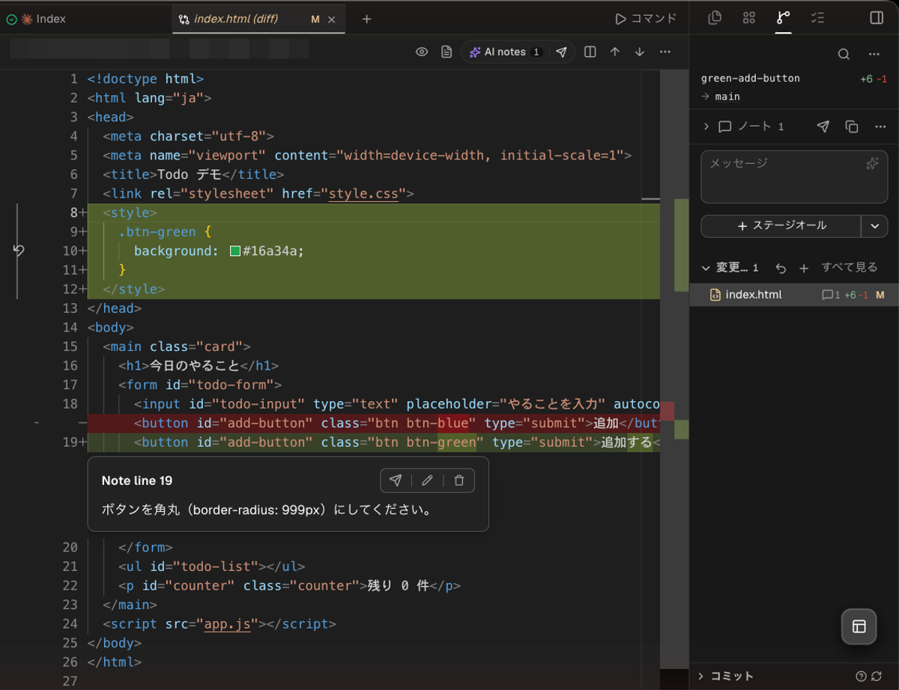
Task: Click the ステージオール button
Action: pos(781,225)
